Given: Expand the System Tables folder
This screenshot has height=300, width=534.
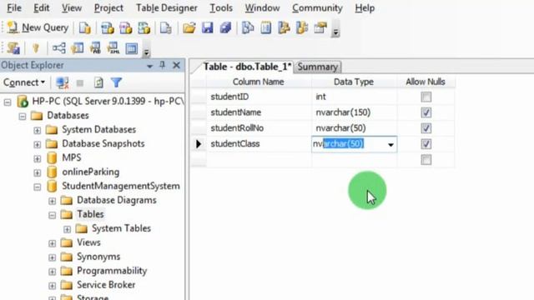Looking at the screenshot, I should point(67,229).
